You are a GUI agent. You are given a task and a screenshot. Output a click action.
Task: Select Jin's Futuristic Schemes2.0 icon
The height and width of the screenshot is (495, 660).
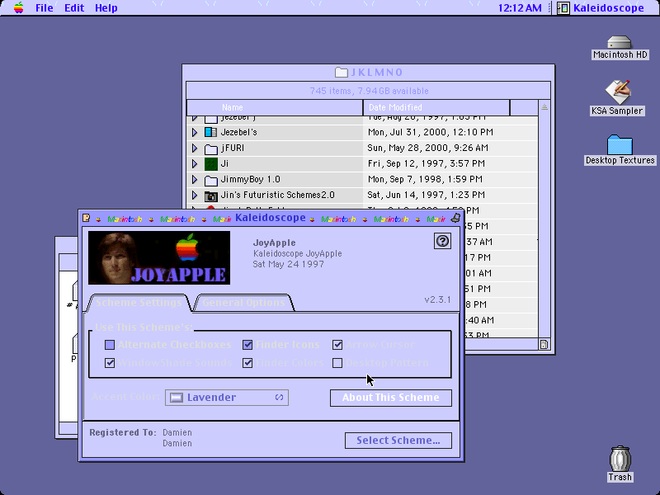210,196
